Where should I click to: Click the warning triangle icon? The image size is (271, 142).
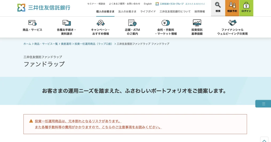pos(31,121)
